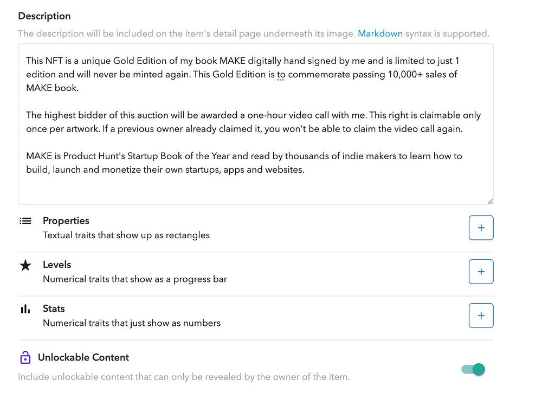
Task: Click the Description field label
Action: tap(44, 16)
